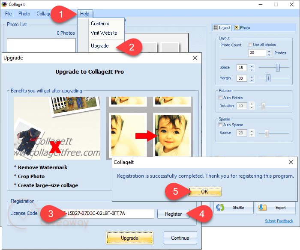Open the File menu
Viewport: 300px width, 250px height.
pyautogui.click(x=9, y=14)
